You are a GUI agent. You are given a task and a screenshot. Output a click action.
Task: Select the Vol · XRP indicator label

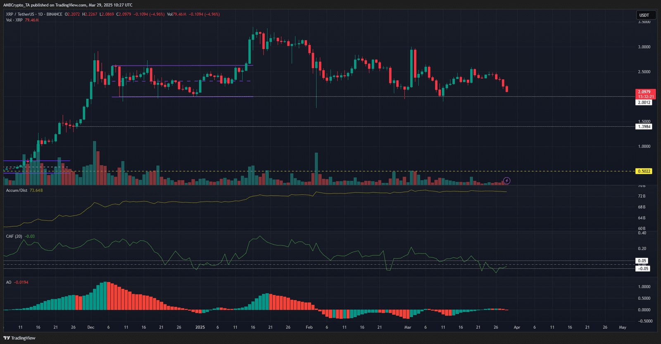14,20
